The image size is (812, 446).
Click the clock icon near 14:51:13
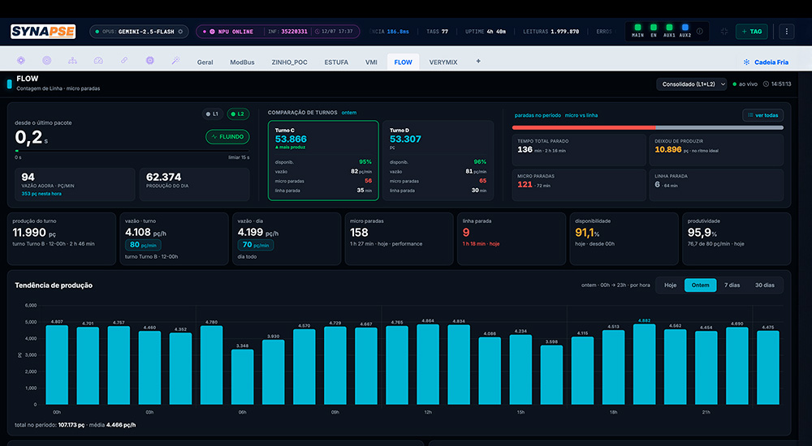click(766, 84)
